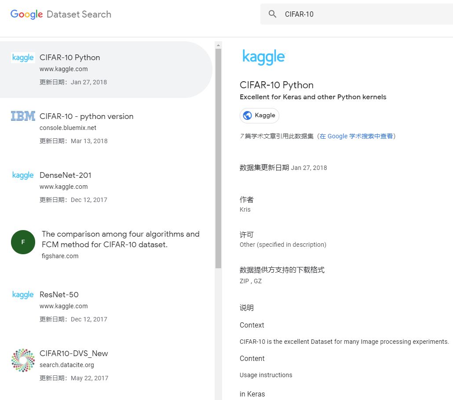The width and height of the screenshot is (453, 400).
Task: Click the CIFAR-10 search input field
Action: pyautogui.click(x=361, y=14)
